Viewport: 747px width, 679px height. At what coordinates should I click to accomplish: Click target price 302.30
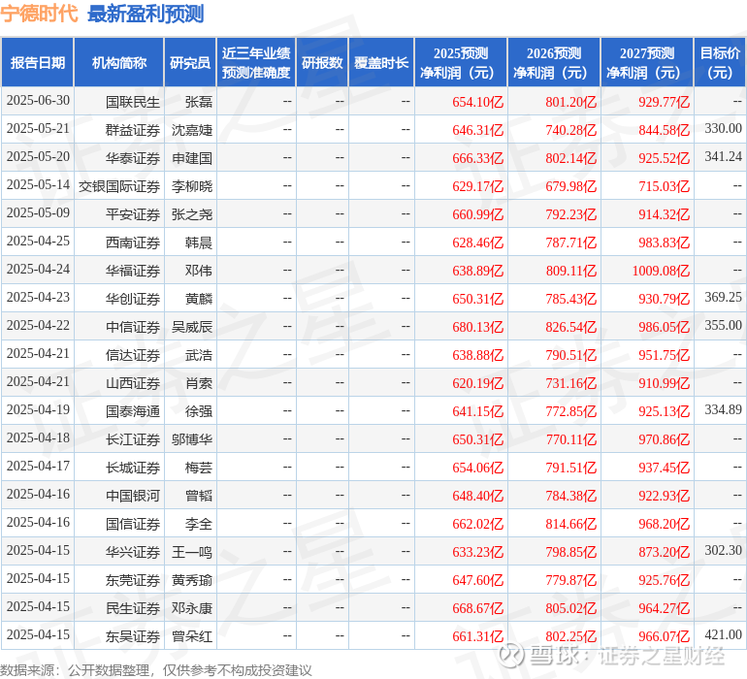723,550
